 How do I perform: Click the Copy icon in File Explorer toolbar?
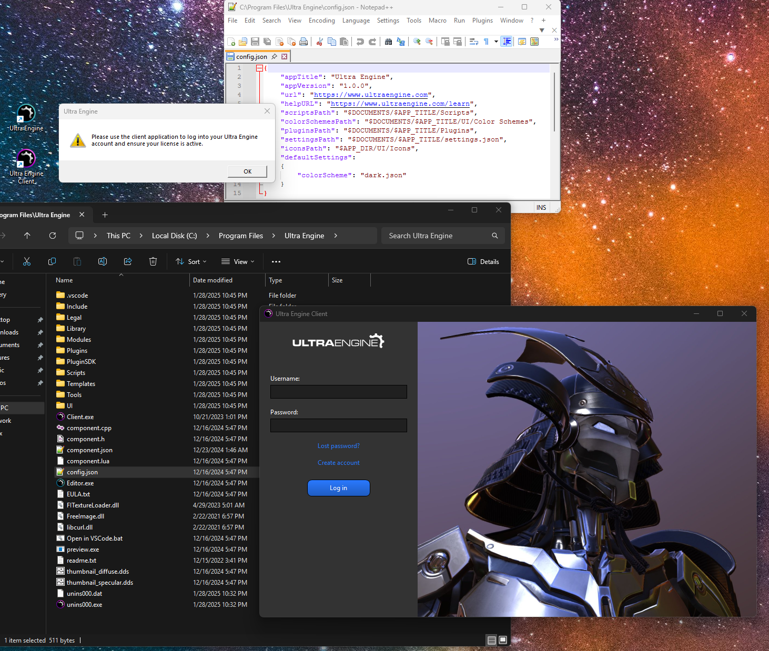tap(52, 261)
